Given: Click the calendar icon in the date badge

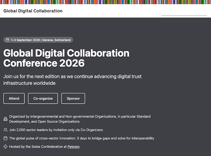Looking at the screenshot, I should tap(8, 40).
